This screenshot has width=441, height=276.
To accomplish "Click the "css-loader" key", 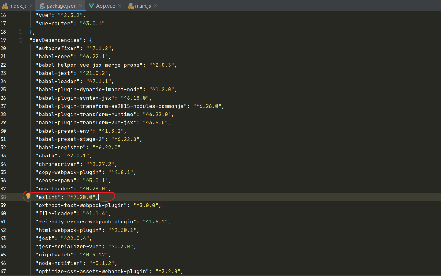I will click(x=54, y=189).
